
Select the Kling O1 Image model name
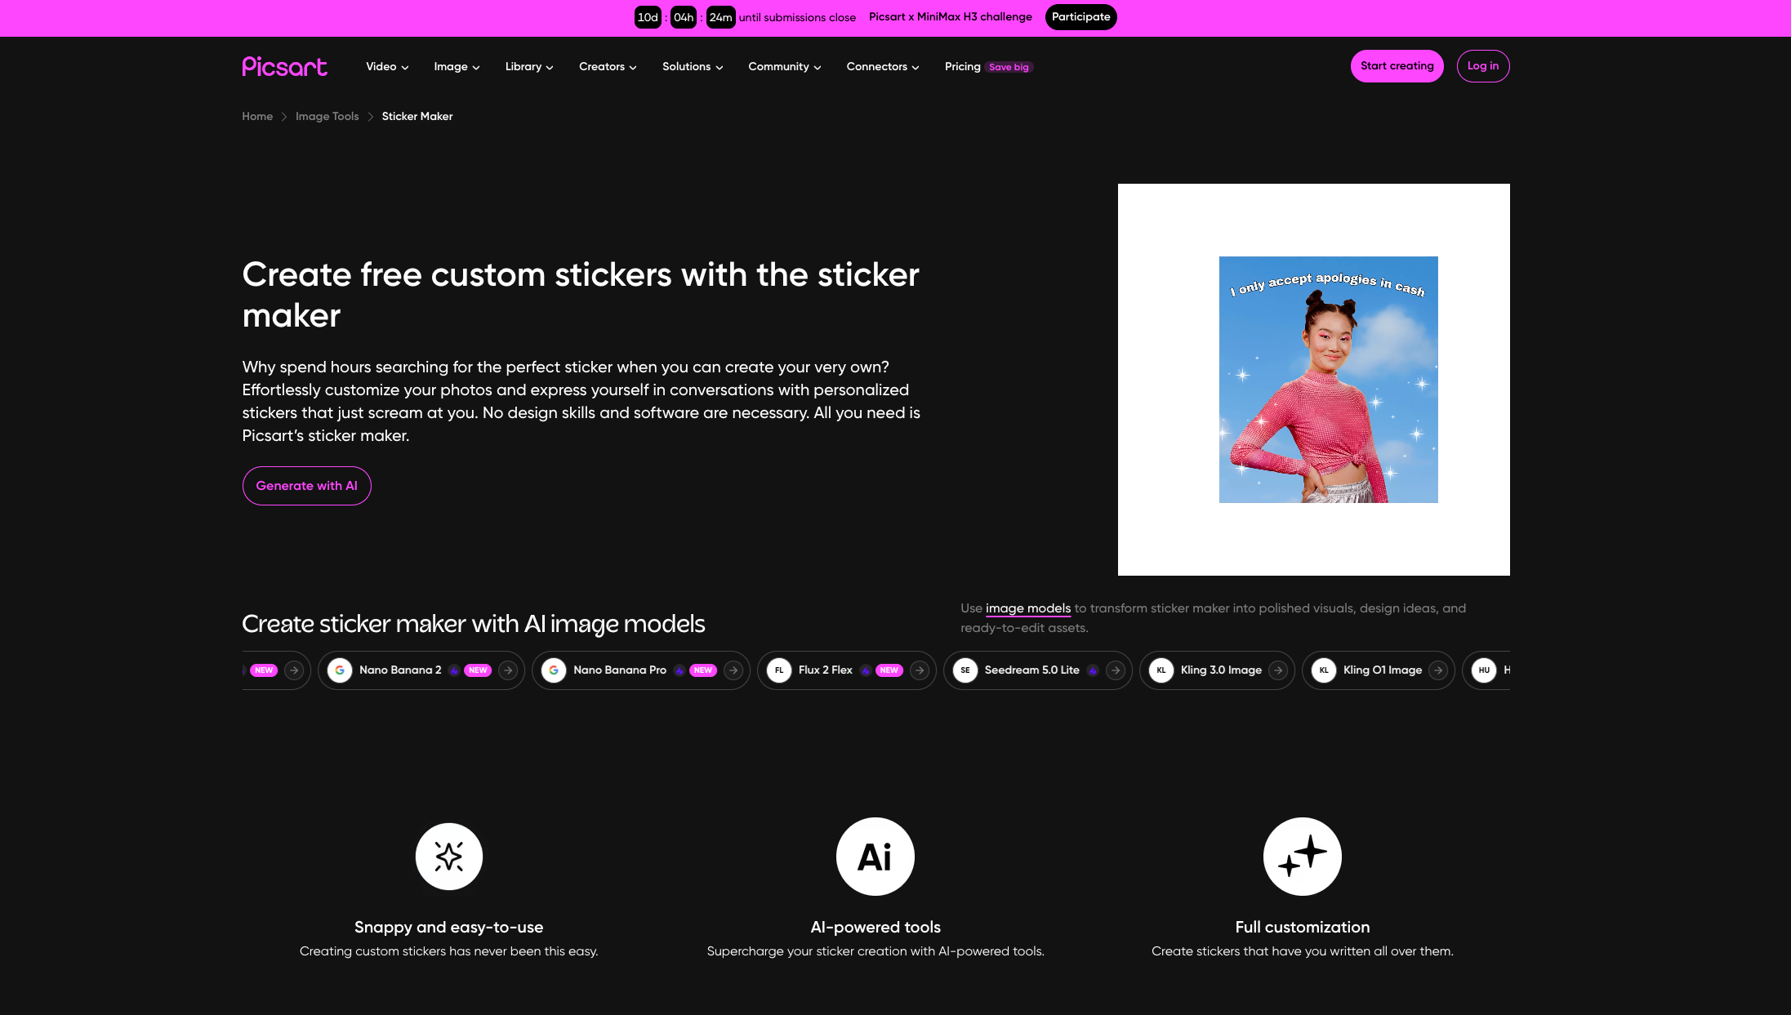1383,670
